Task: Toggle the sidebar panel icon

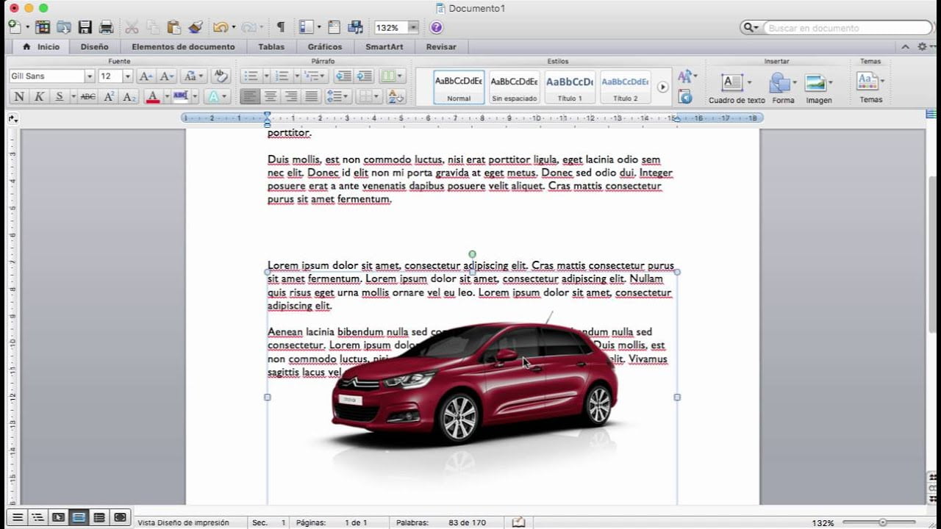Action: pos(307,27)
